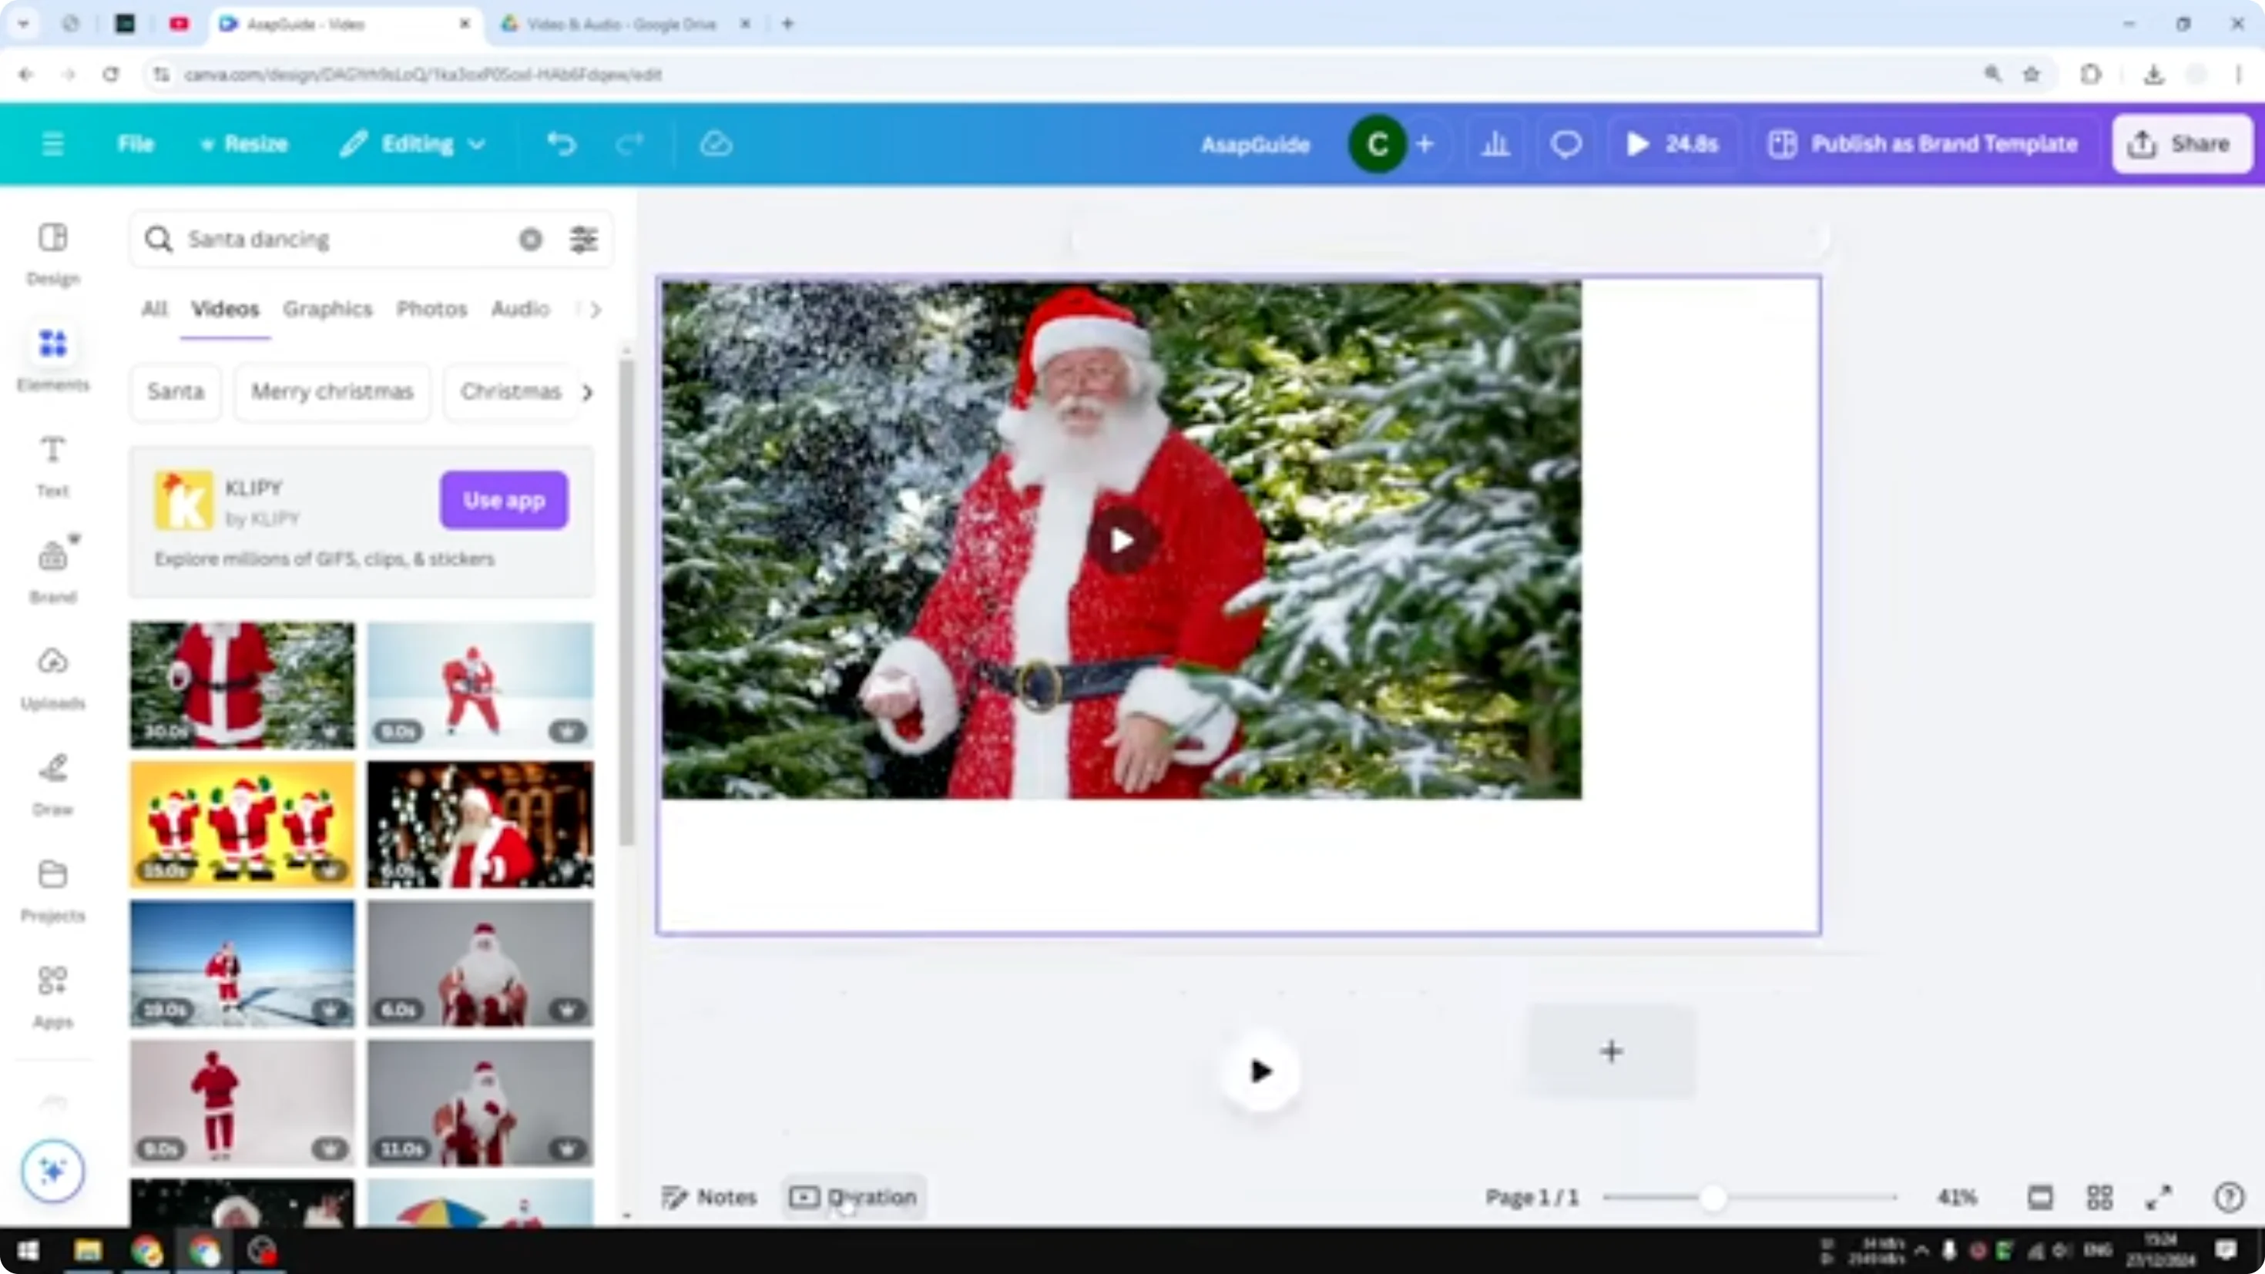Open the Elements panel in sidebar
This screenshot has height=1274, width=2265.
tap(52, 356)
